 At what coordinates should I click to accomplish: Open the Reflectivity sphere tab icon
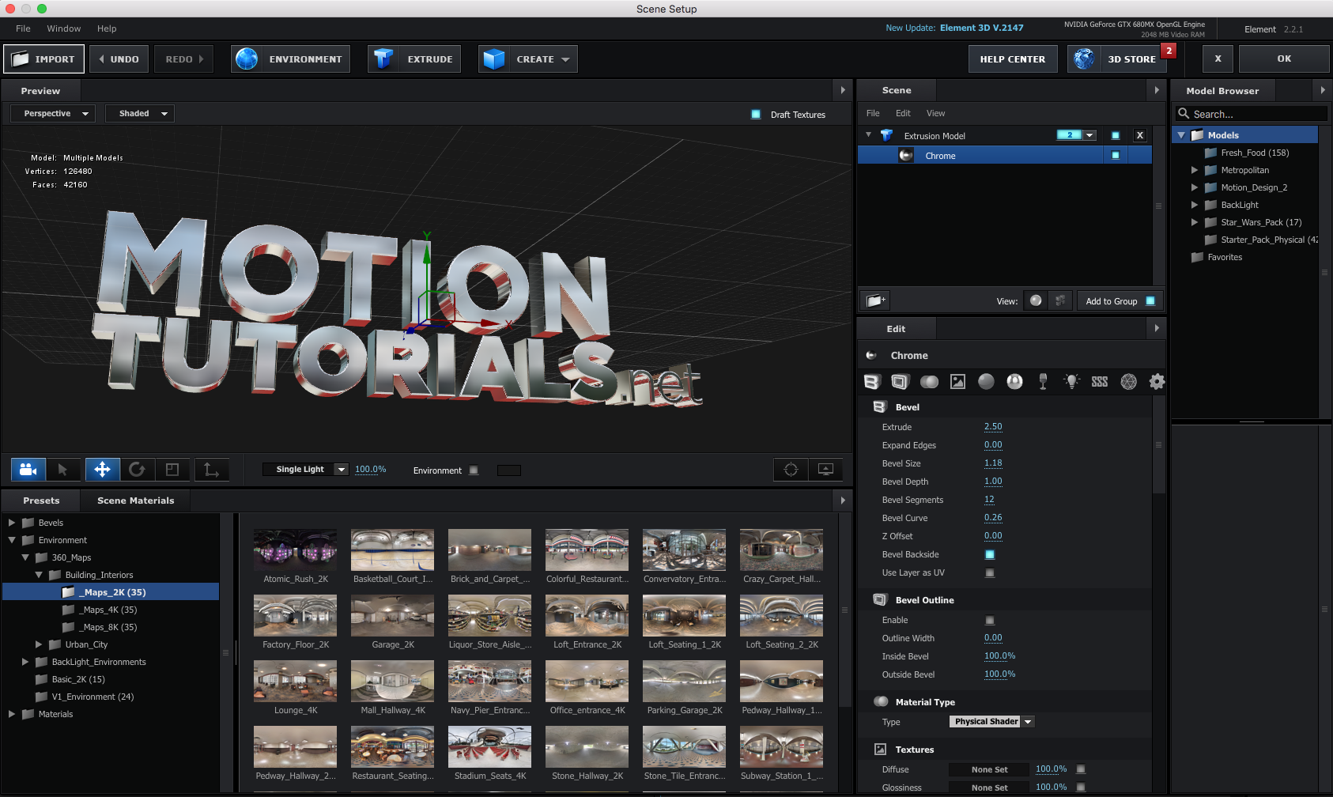[x=1014, y=382]
